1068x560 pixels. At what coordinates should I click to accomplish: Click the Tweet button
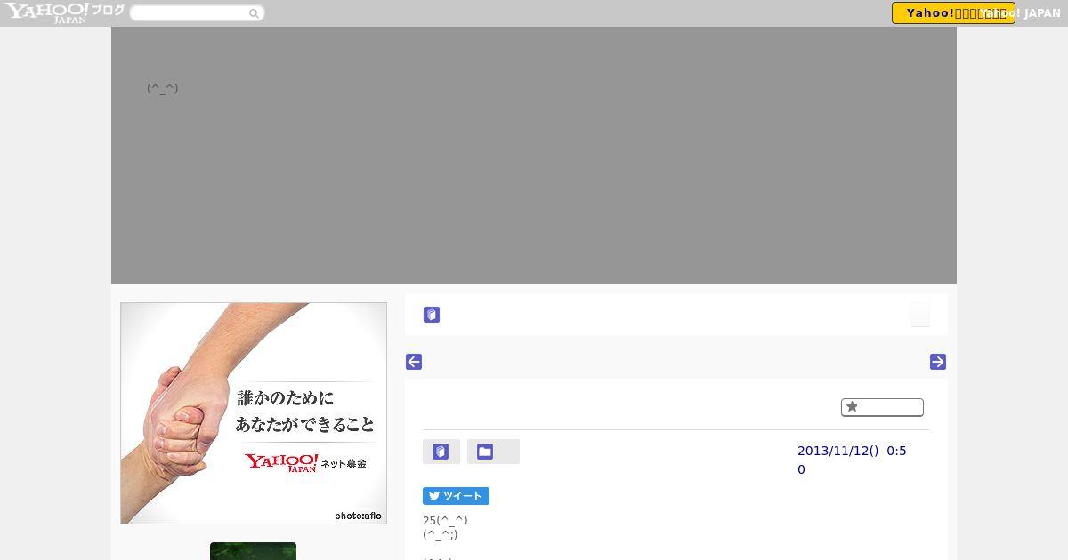[456, 496]
